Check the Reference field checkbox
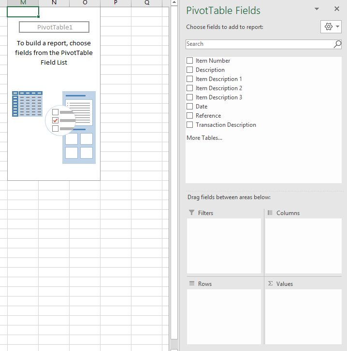 [189, 116]
